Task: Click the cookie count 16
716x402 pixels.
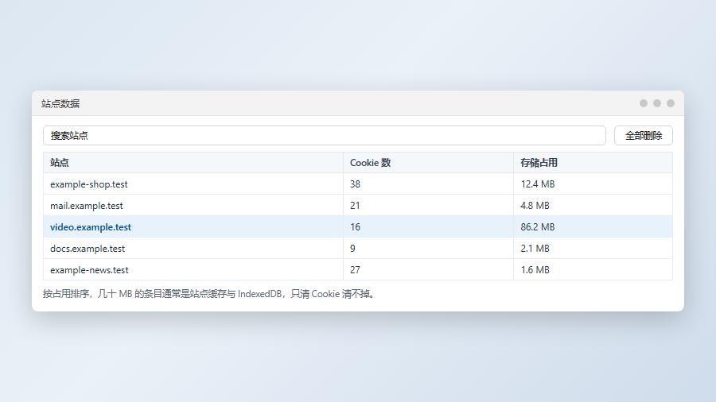Action: click(x=356, y=227)
